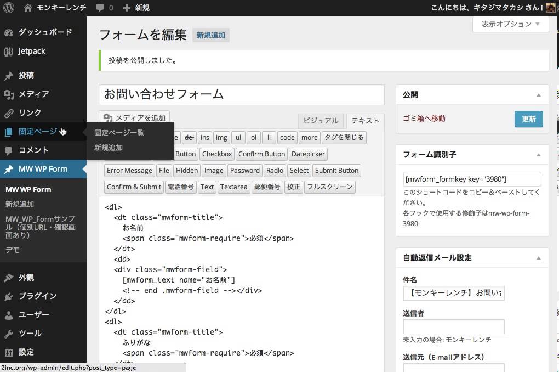Click the 件名 subject input field
Image resolution: width=559 pixels, height=372 pixels.
[454, 293]
